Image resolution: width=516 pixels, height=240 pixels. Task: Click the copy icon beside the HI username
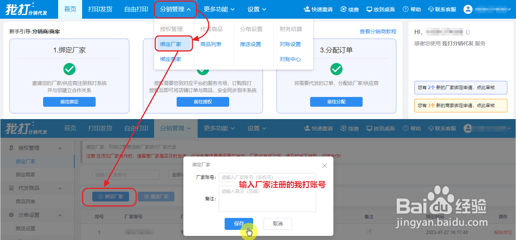point(468,32)
